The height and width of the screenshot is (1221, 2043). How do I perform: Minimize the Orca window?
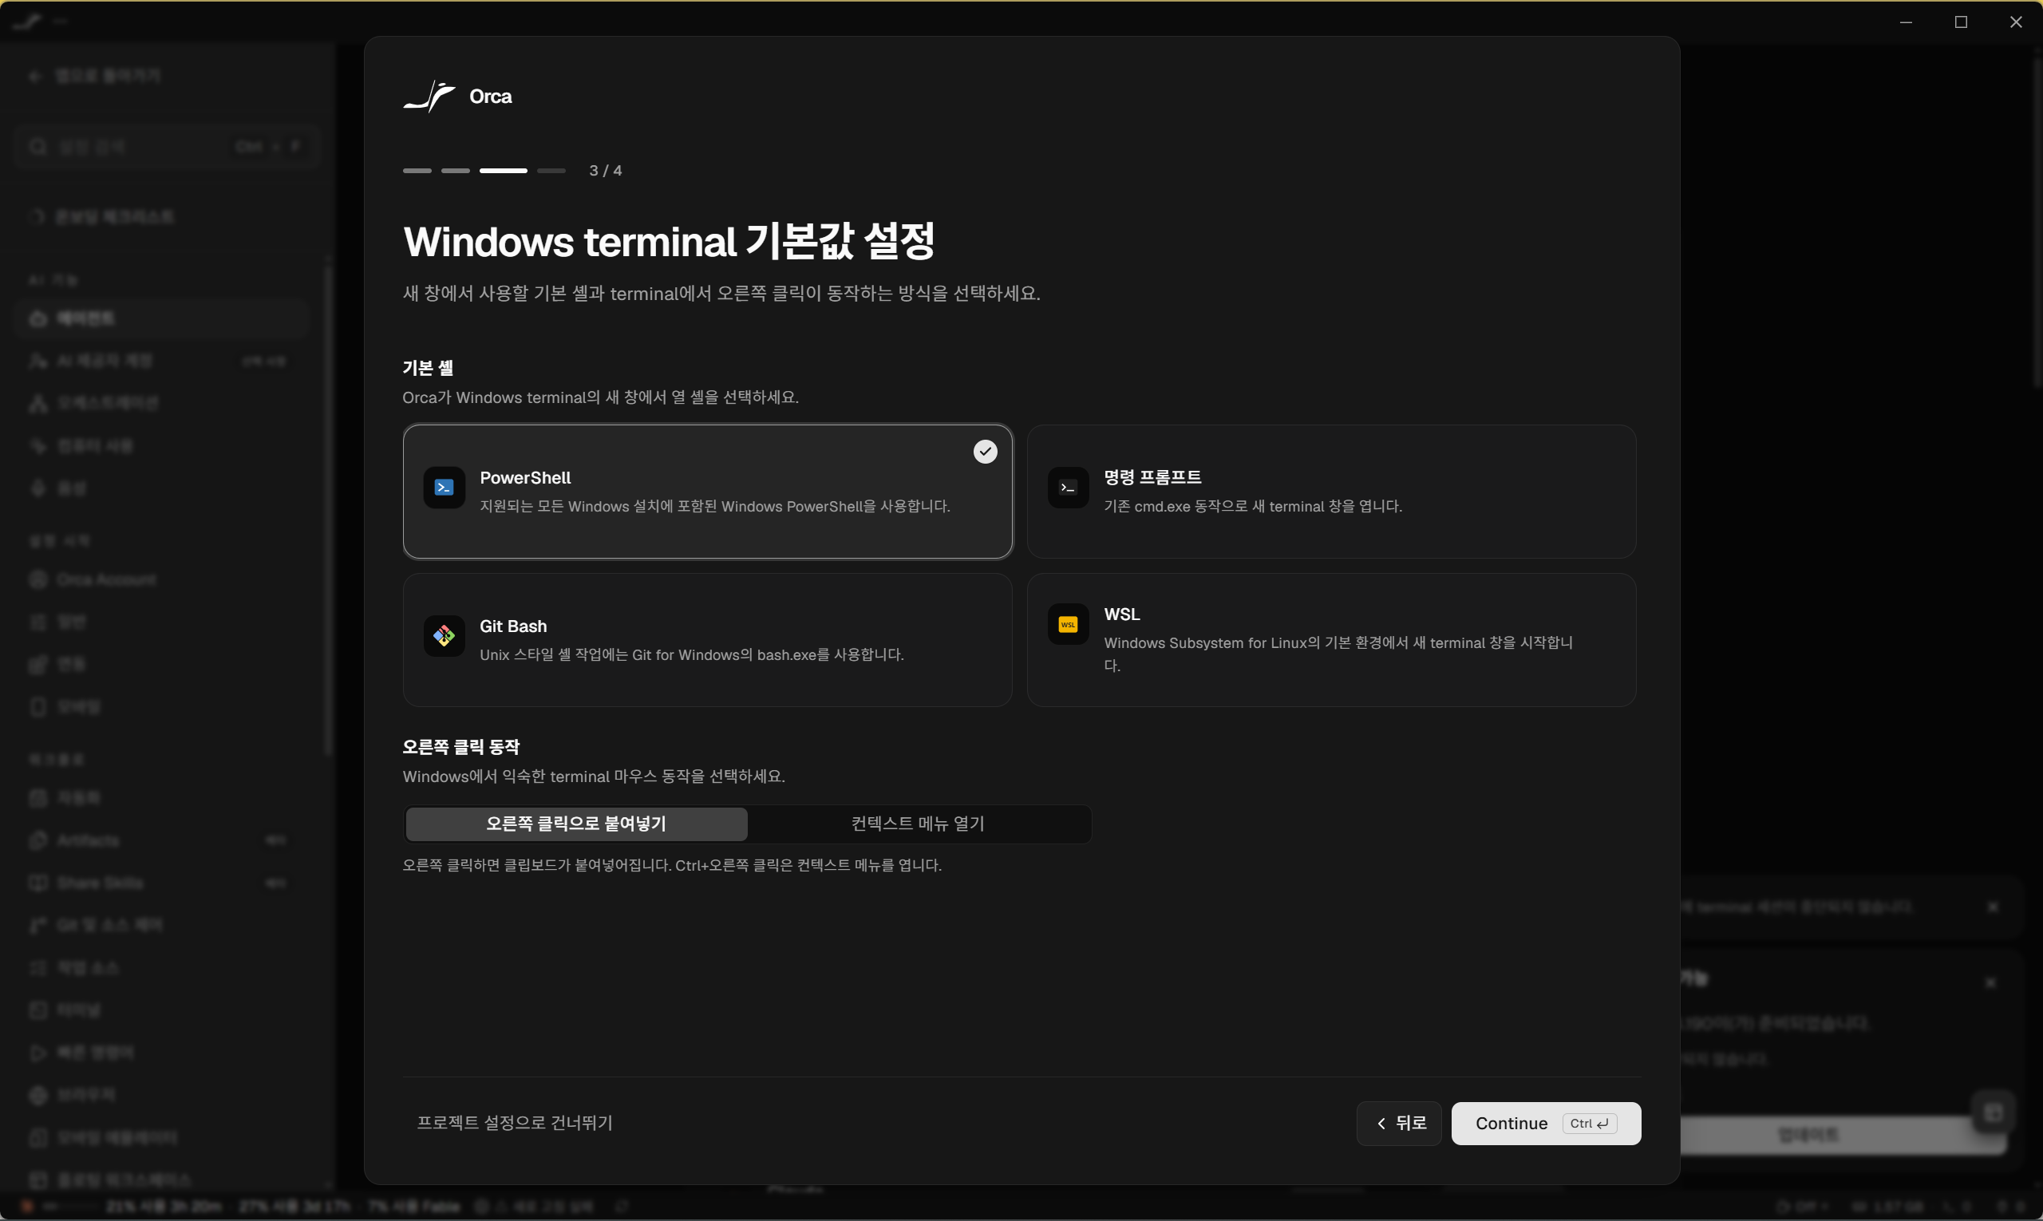coord(1906,22)
